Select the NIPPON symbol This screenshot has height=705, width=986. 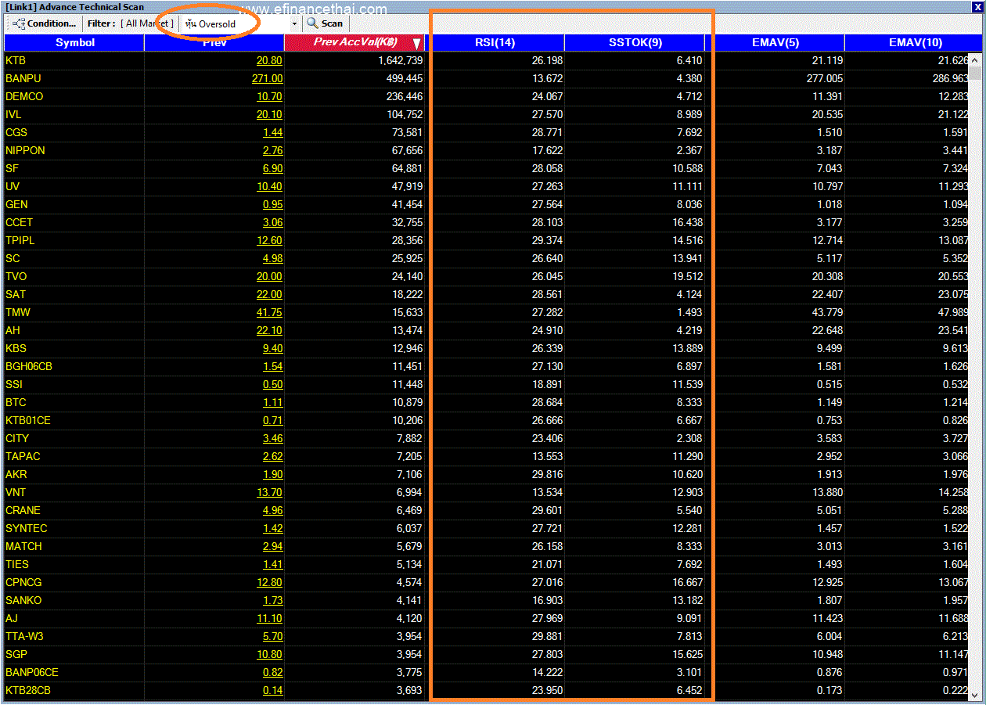25,150
